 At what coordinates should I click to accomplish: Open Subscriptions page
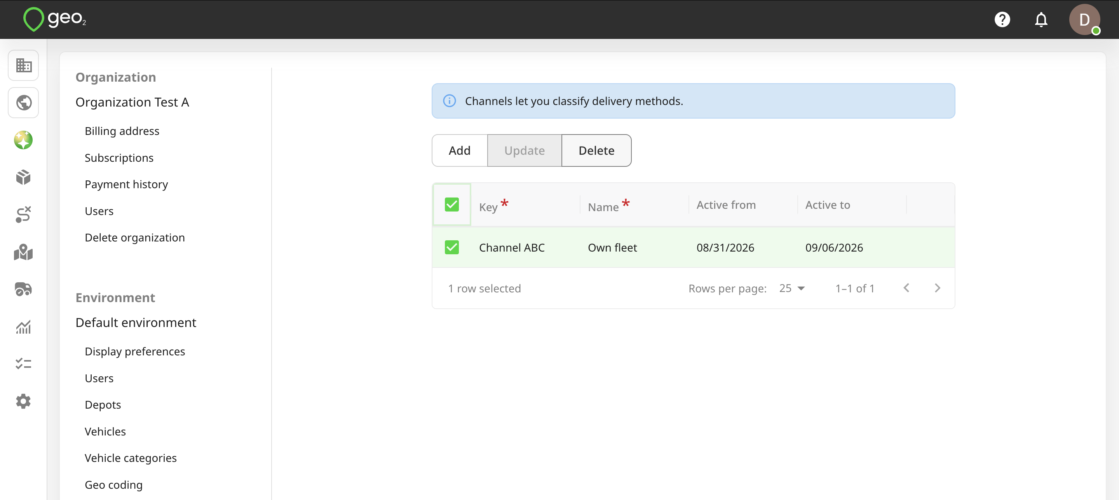[x=119, y=157]
